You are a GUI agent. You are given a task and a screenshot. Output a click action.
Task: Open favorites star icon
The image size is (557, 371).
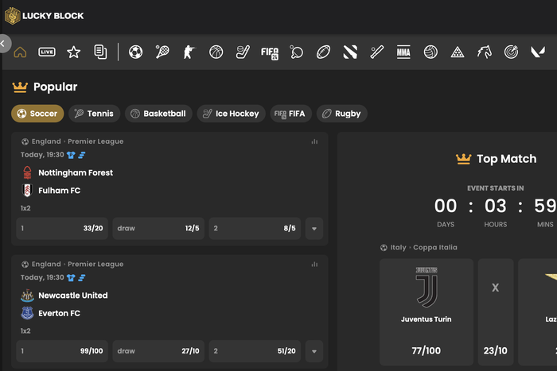coord(74,52)
